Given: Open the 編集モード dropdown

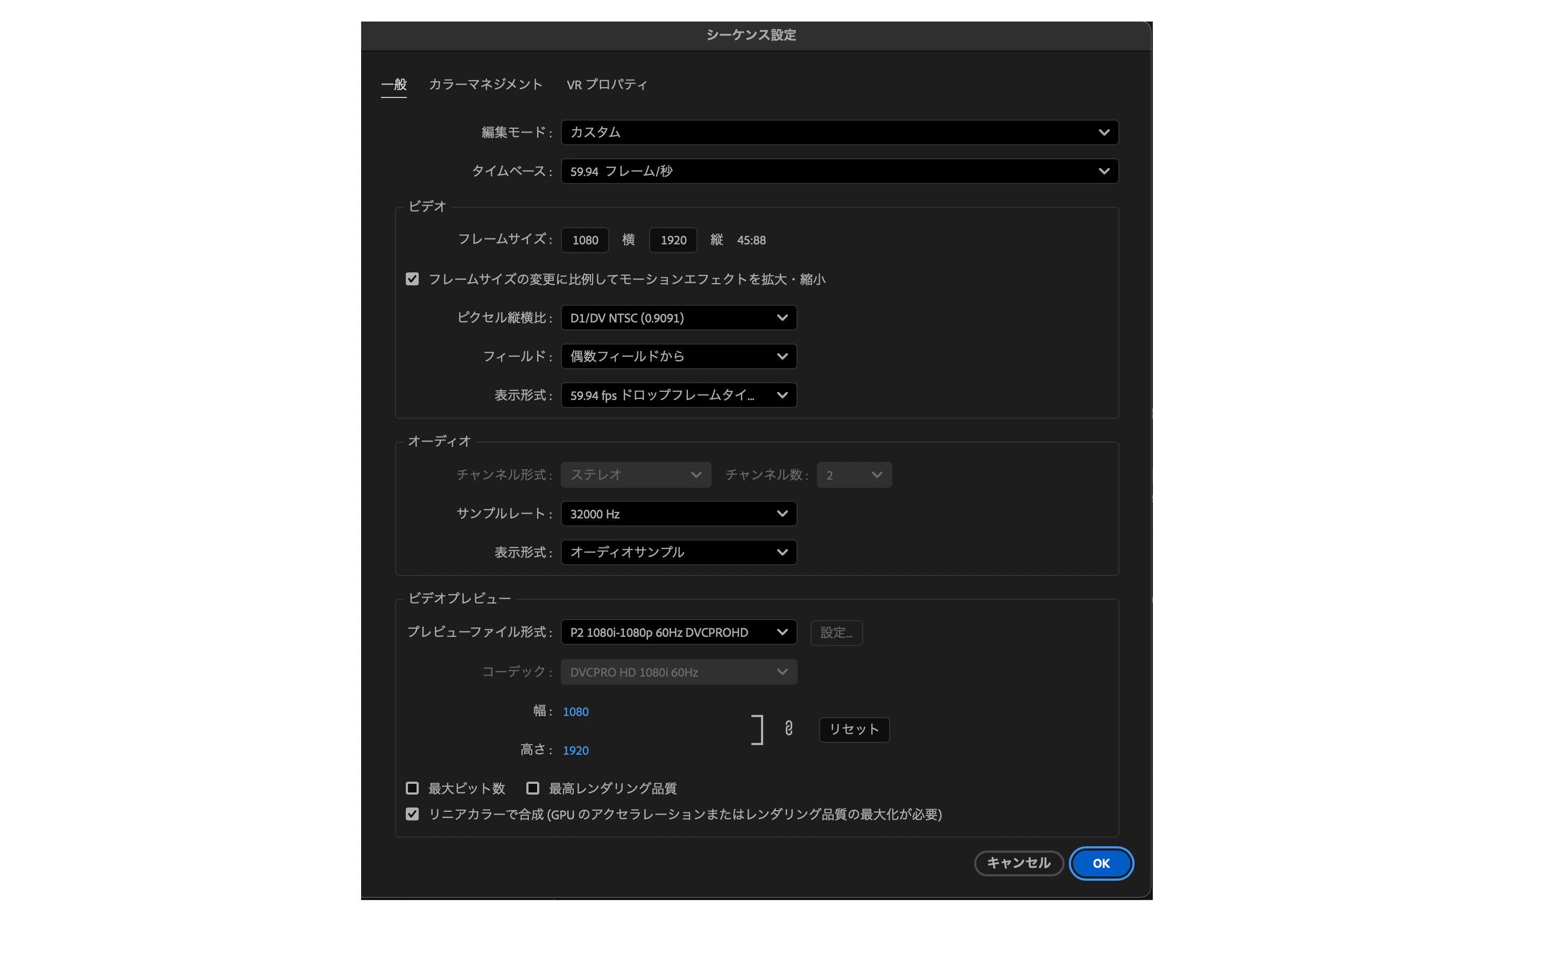Looking at the screenshot, I should tap(839, 132).
